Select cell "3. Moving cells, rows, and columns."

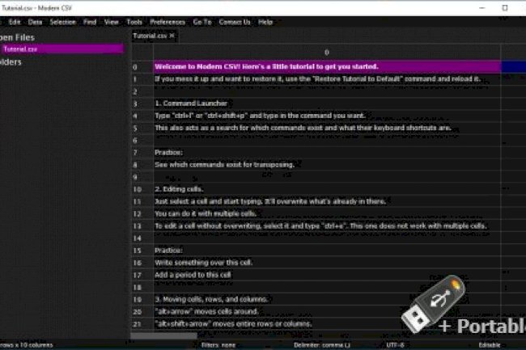pos(327,299)
